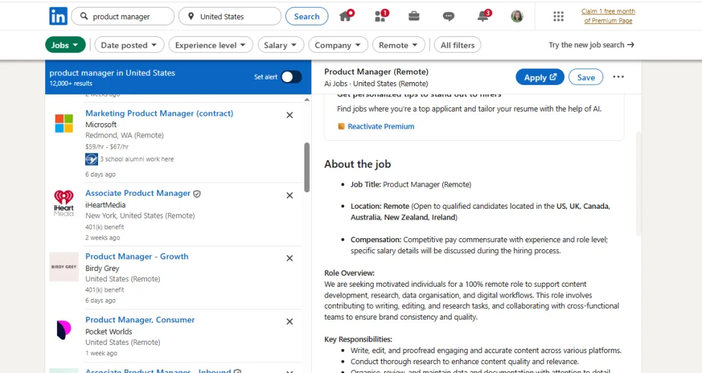The height and width of the screenshot is (373, 702).
Task: Click the All filters button
Action: tap(457, 44)
